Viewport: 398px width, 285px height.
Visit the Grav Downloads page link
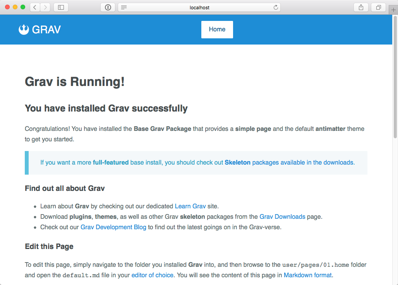[282, 217]
